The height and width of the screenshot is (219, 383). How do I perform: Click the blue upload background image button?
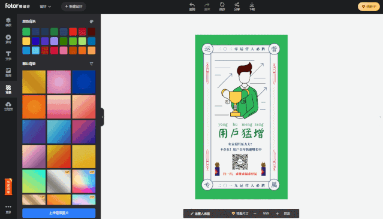point(59,213)
